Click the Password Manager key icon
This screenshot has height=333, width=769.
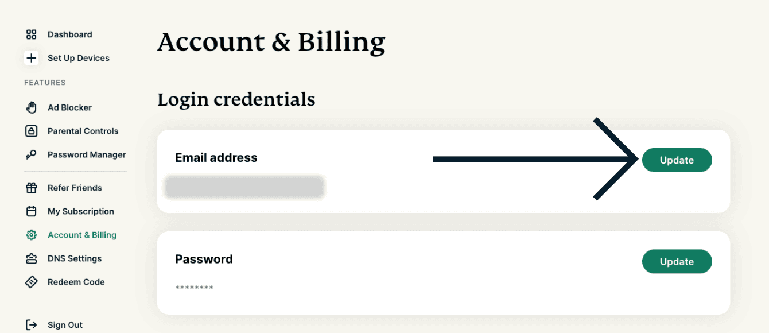point(32,154)
